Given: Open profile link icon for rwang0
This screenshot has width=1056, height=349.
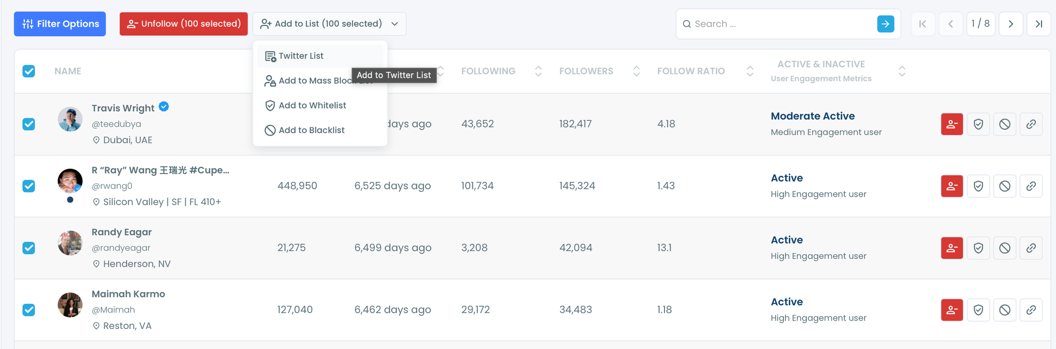Looking at the screenshot, I should pos(1031,186).
